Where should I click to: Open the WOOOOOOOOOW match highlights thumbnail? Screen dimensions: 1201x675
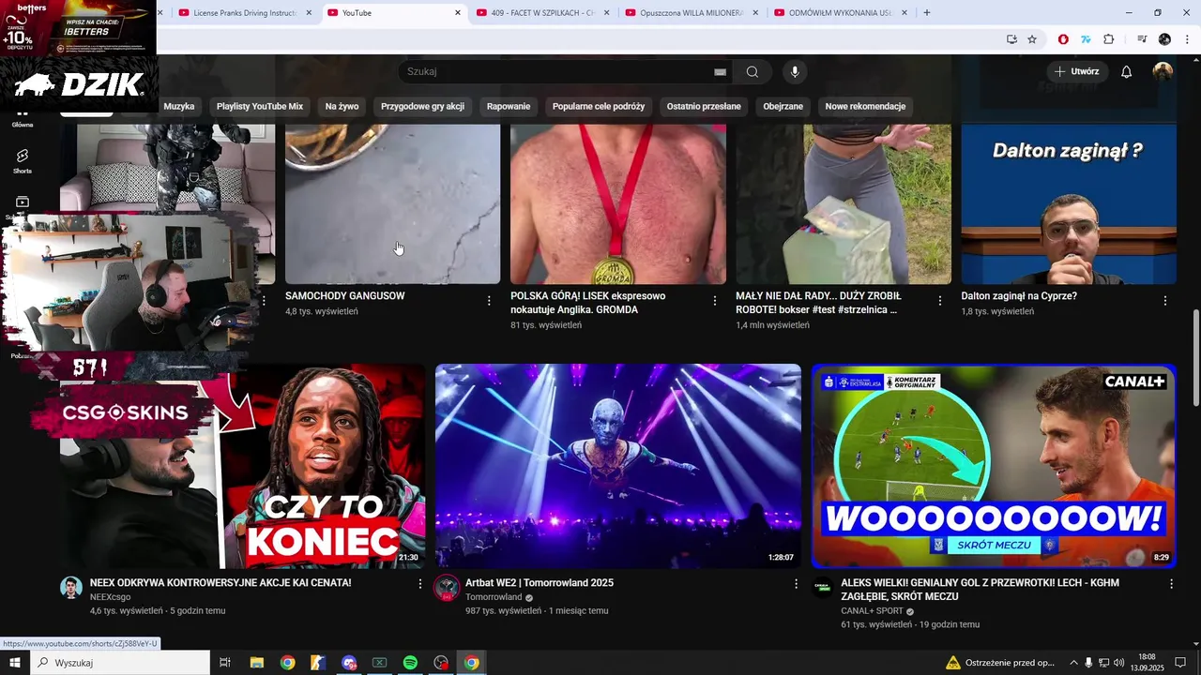click(x=994, y=466)
